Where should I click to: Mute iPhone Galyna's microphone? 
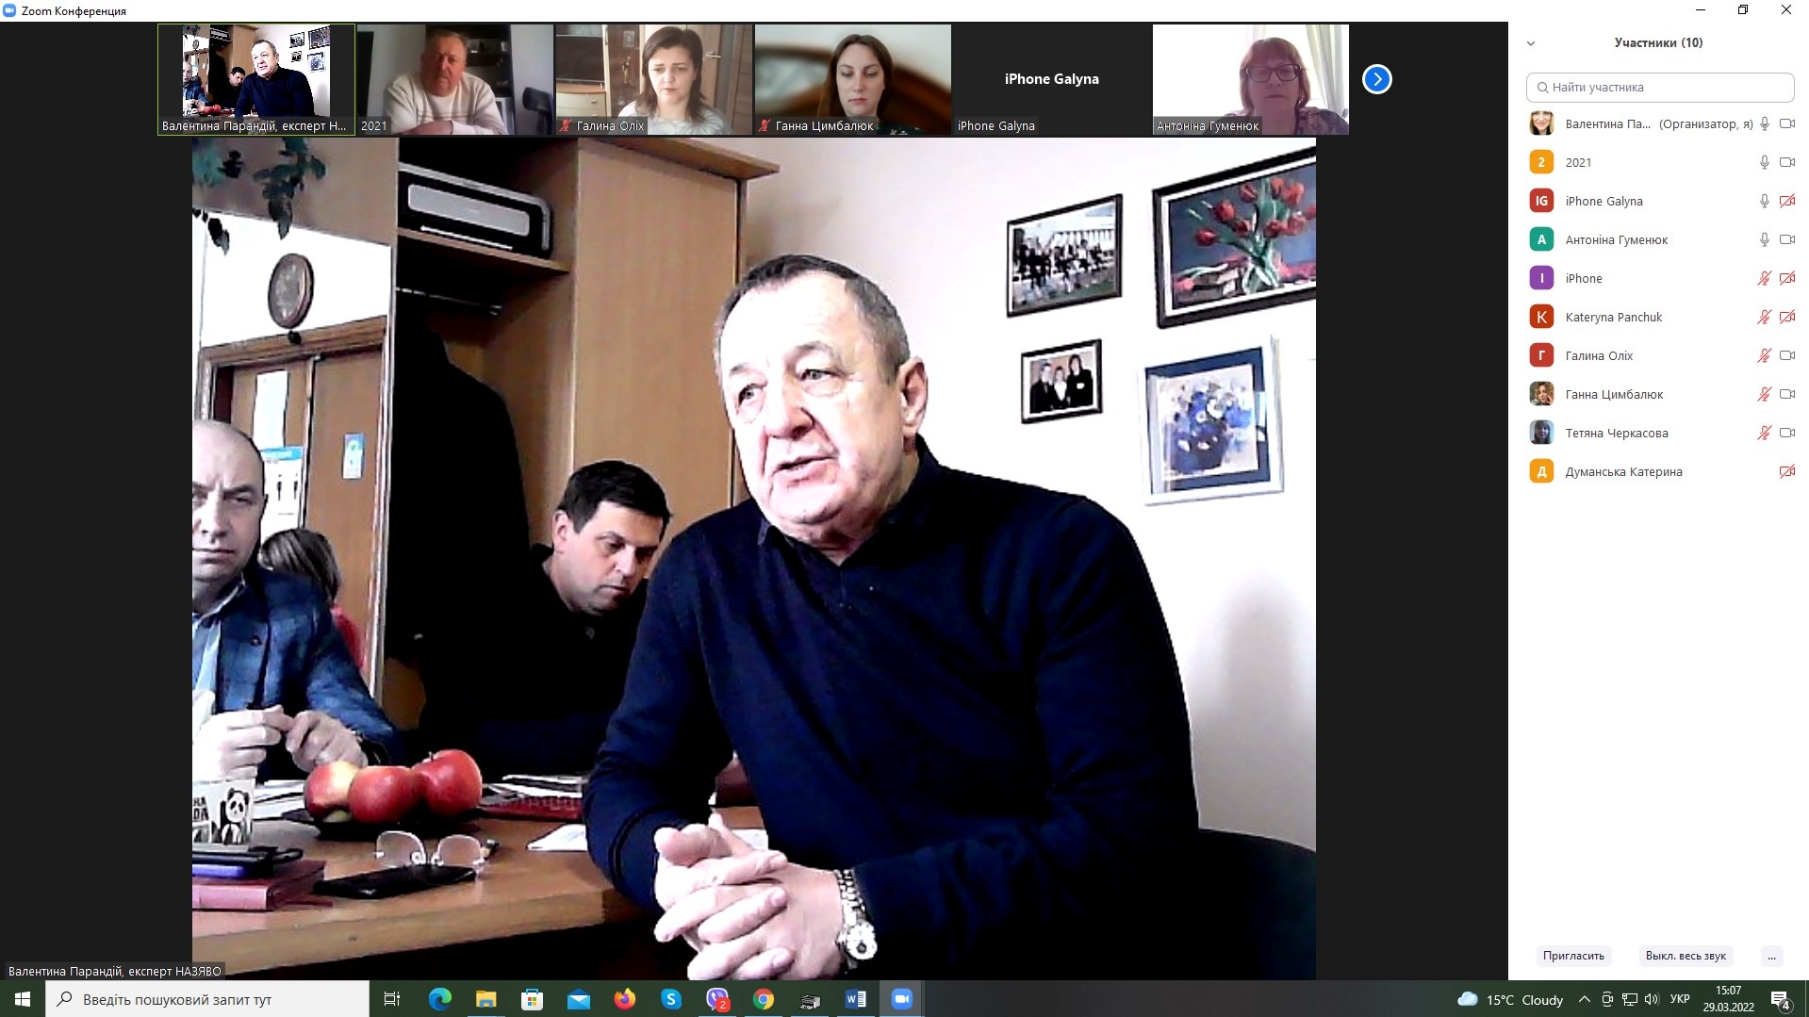pos(1765,201)
